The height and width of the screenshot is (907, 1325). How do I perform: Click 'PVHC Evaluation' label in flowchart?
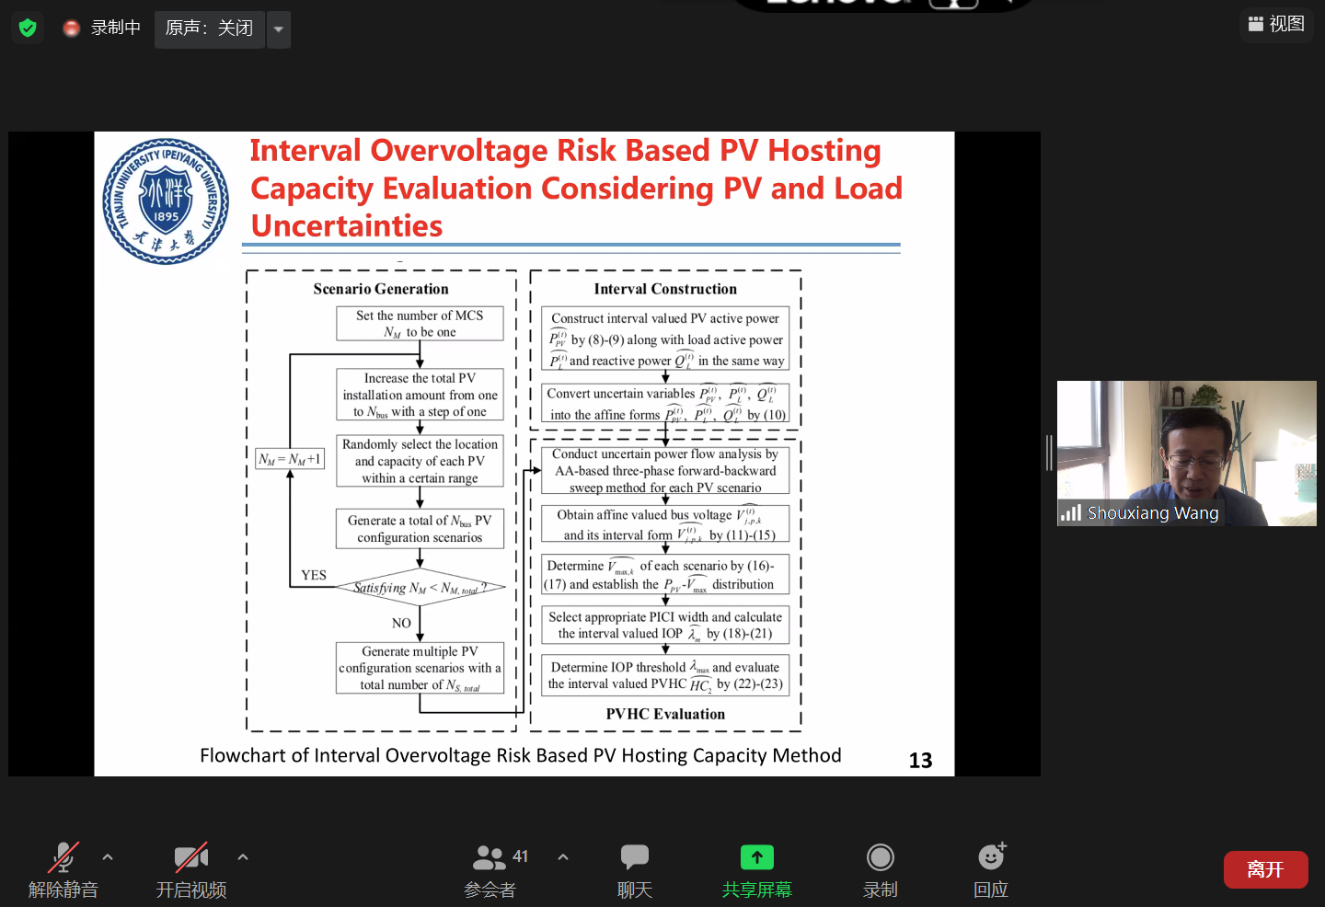[x=665, y=714]
